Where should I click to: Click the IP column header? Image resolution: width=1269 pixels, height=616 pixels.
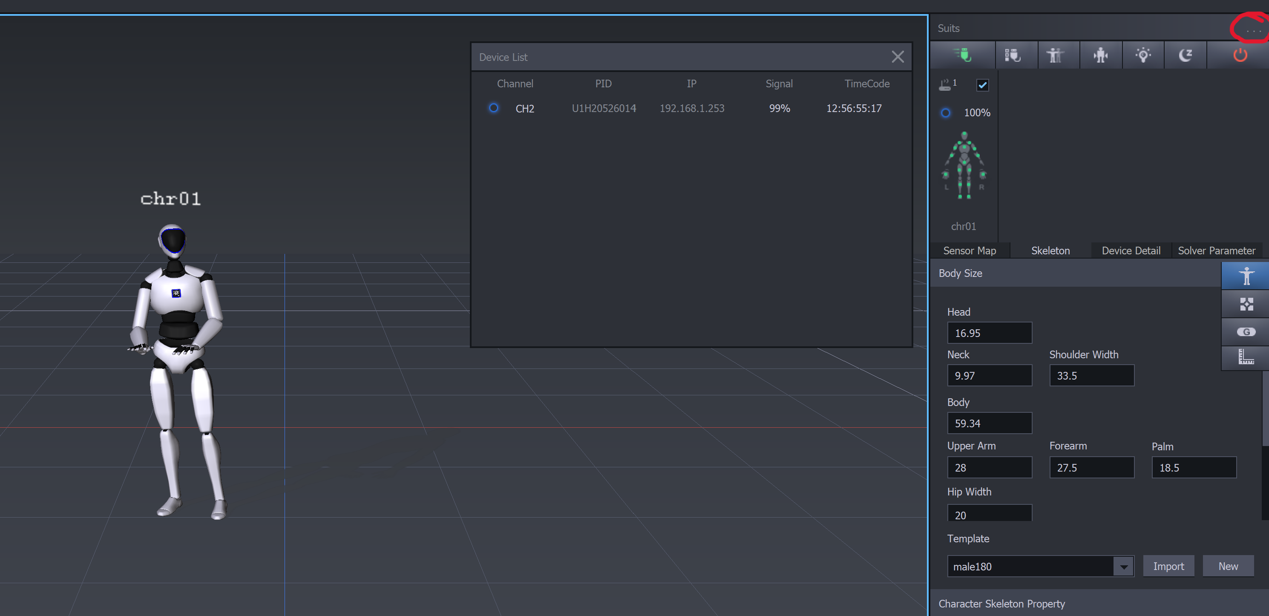pyautogui.click(x=691, y=84)
